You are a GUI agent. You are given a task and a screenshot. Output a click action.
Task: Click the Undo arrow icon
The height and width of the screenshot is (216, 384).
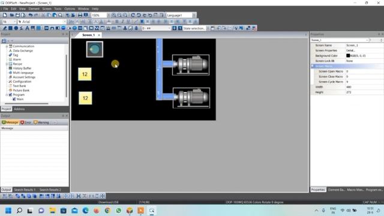[31, 15]
